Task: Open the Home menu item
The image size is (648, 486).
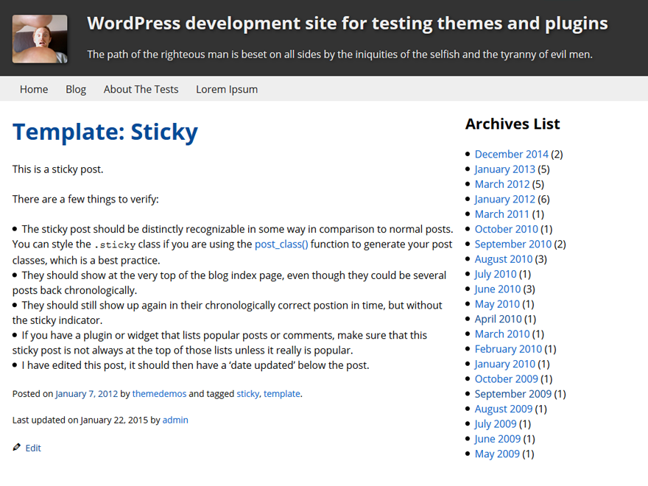Action: [34, 89]
